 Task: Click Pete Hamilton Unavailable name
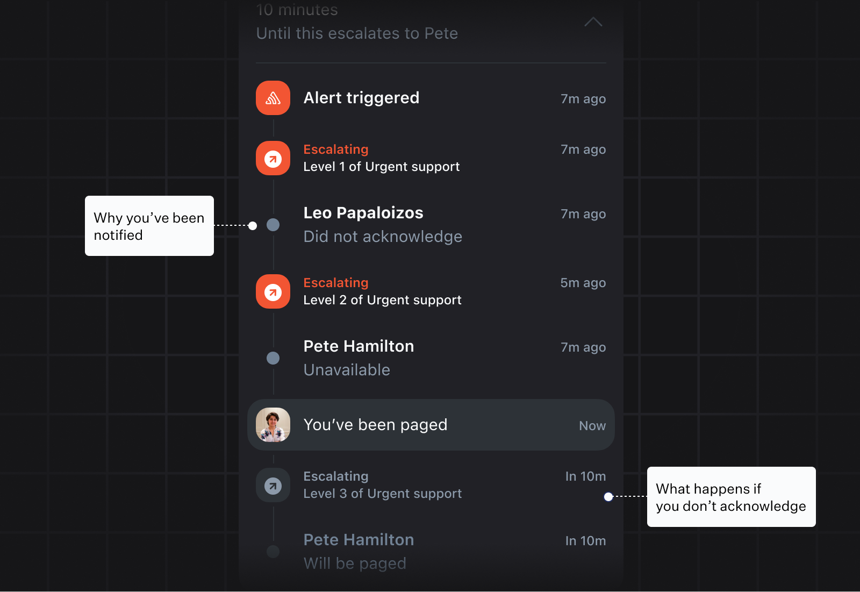(359, 346)
